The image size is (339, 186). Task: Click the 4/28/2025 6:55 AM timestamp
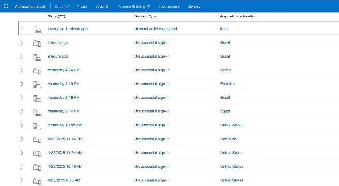click(64, 180)
